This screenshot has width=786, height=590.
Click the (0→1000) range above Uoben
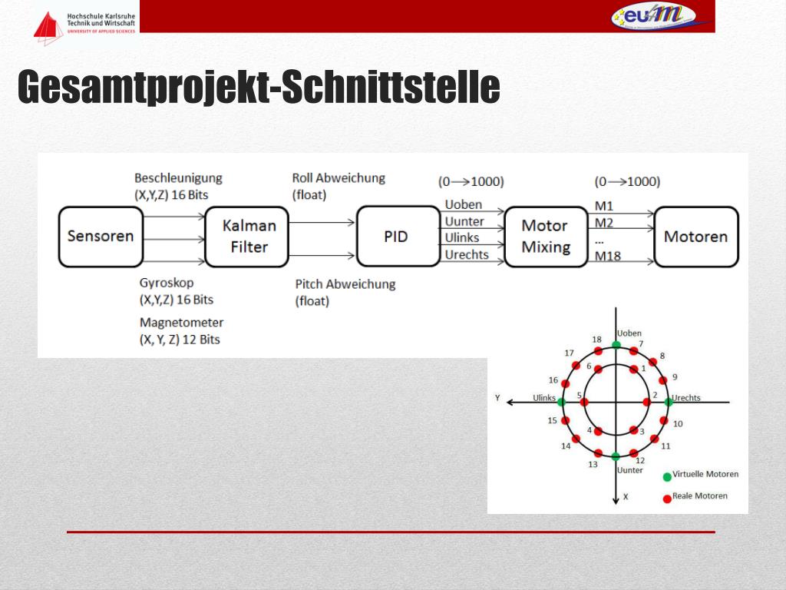tap(471, 181)
